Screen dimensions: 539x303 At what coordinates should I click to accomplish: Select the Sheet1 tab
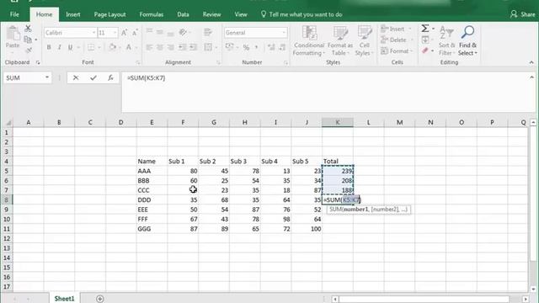coord(64,299)
